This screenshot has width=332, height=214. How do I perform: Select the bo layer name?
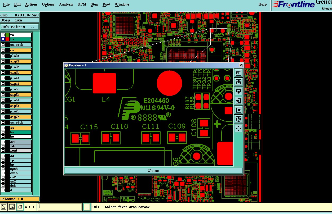tap(21, 136)
